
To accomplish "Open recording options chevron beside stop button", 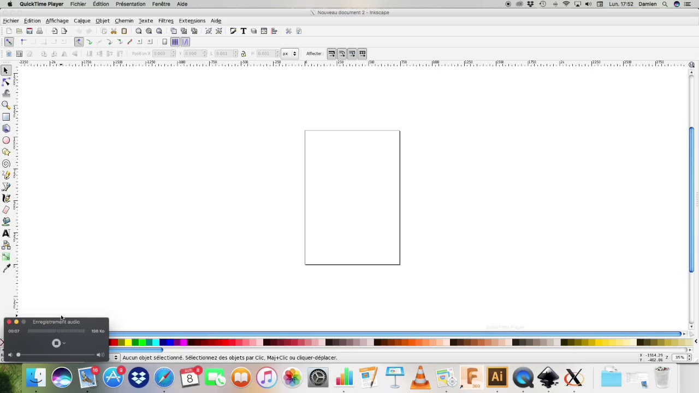I will tap(64, 343).
